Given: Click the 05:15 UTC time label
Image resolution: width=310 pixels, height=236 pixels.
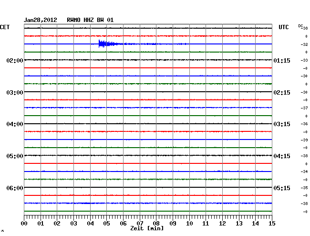Looking at the screenshot, I should (282, 188).
